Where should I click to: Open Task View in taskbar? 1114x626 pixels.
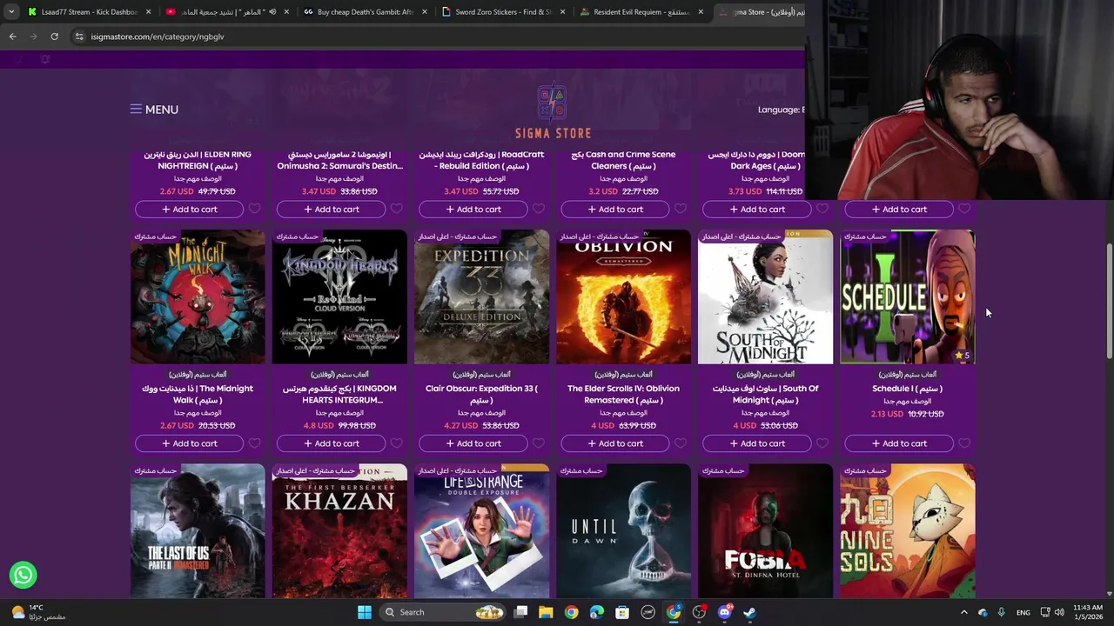click(x=520, y=612)
